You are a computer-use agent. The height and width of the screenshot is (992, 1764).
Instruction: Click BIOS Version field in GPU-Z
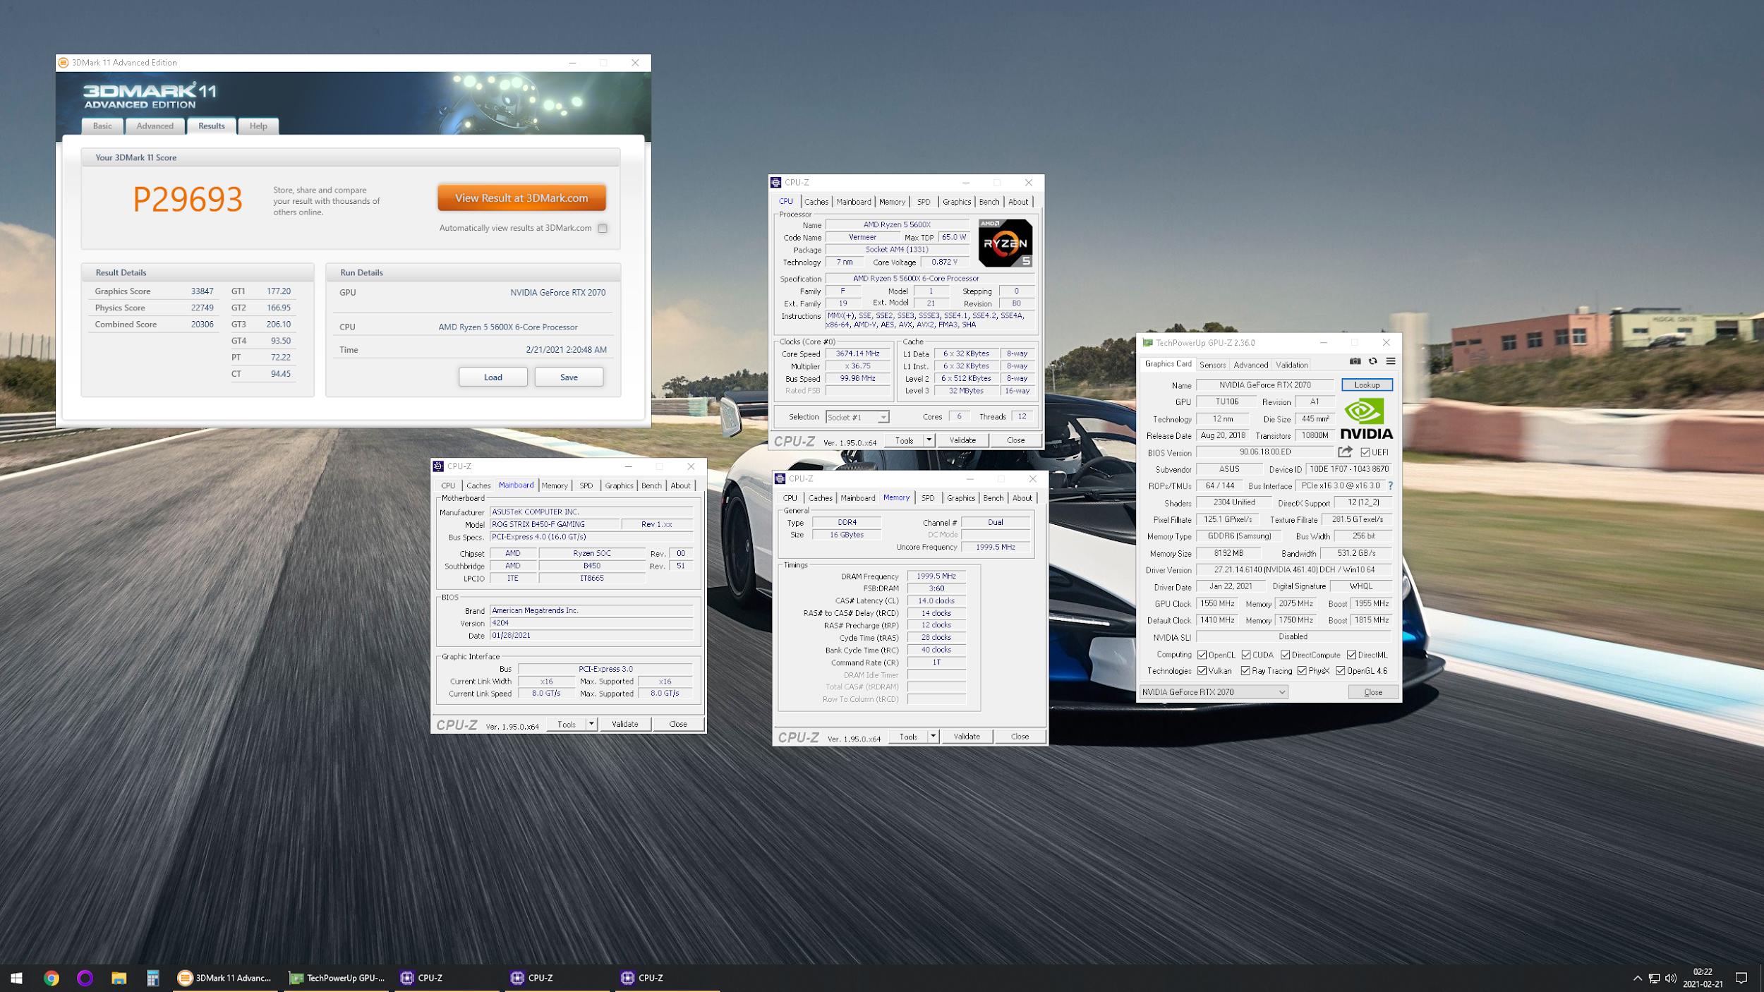click(1265, 452)
